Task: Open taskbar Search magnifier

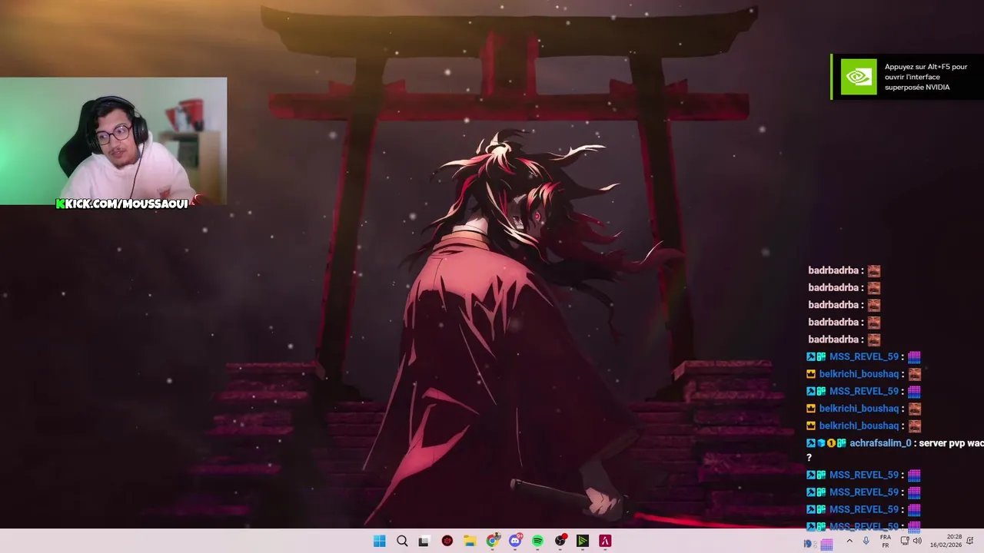Action: click(402, 541)
